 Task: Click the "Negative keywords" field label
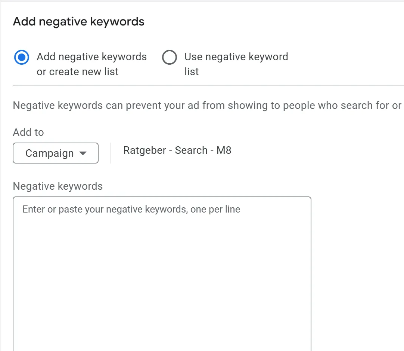click(x=58, y=186)
